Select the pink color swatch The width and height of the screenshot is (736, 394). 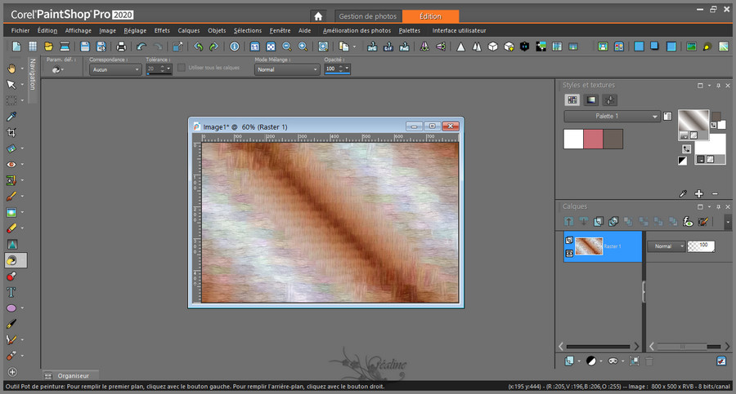click(592, 139)
